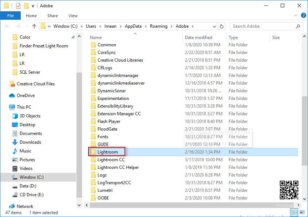Click the Back navigation arrow
Screen dimensions: 308x217
coord(8,26)
